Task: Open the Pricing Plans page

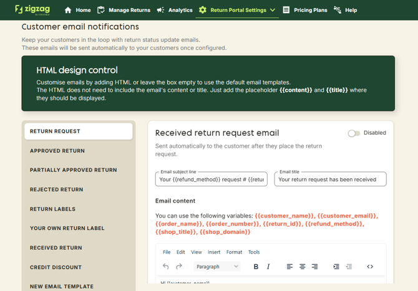Action: [310, 10]
